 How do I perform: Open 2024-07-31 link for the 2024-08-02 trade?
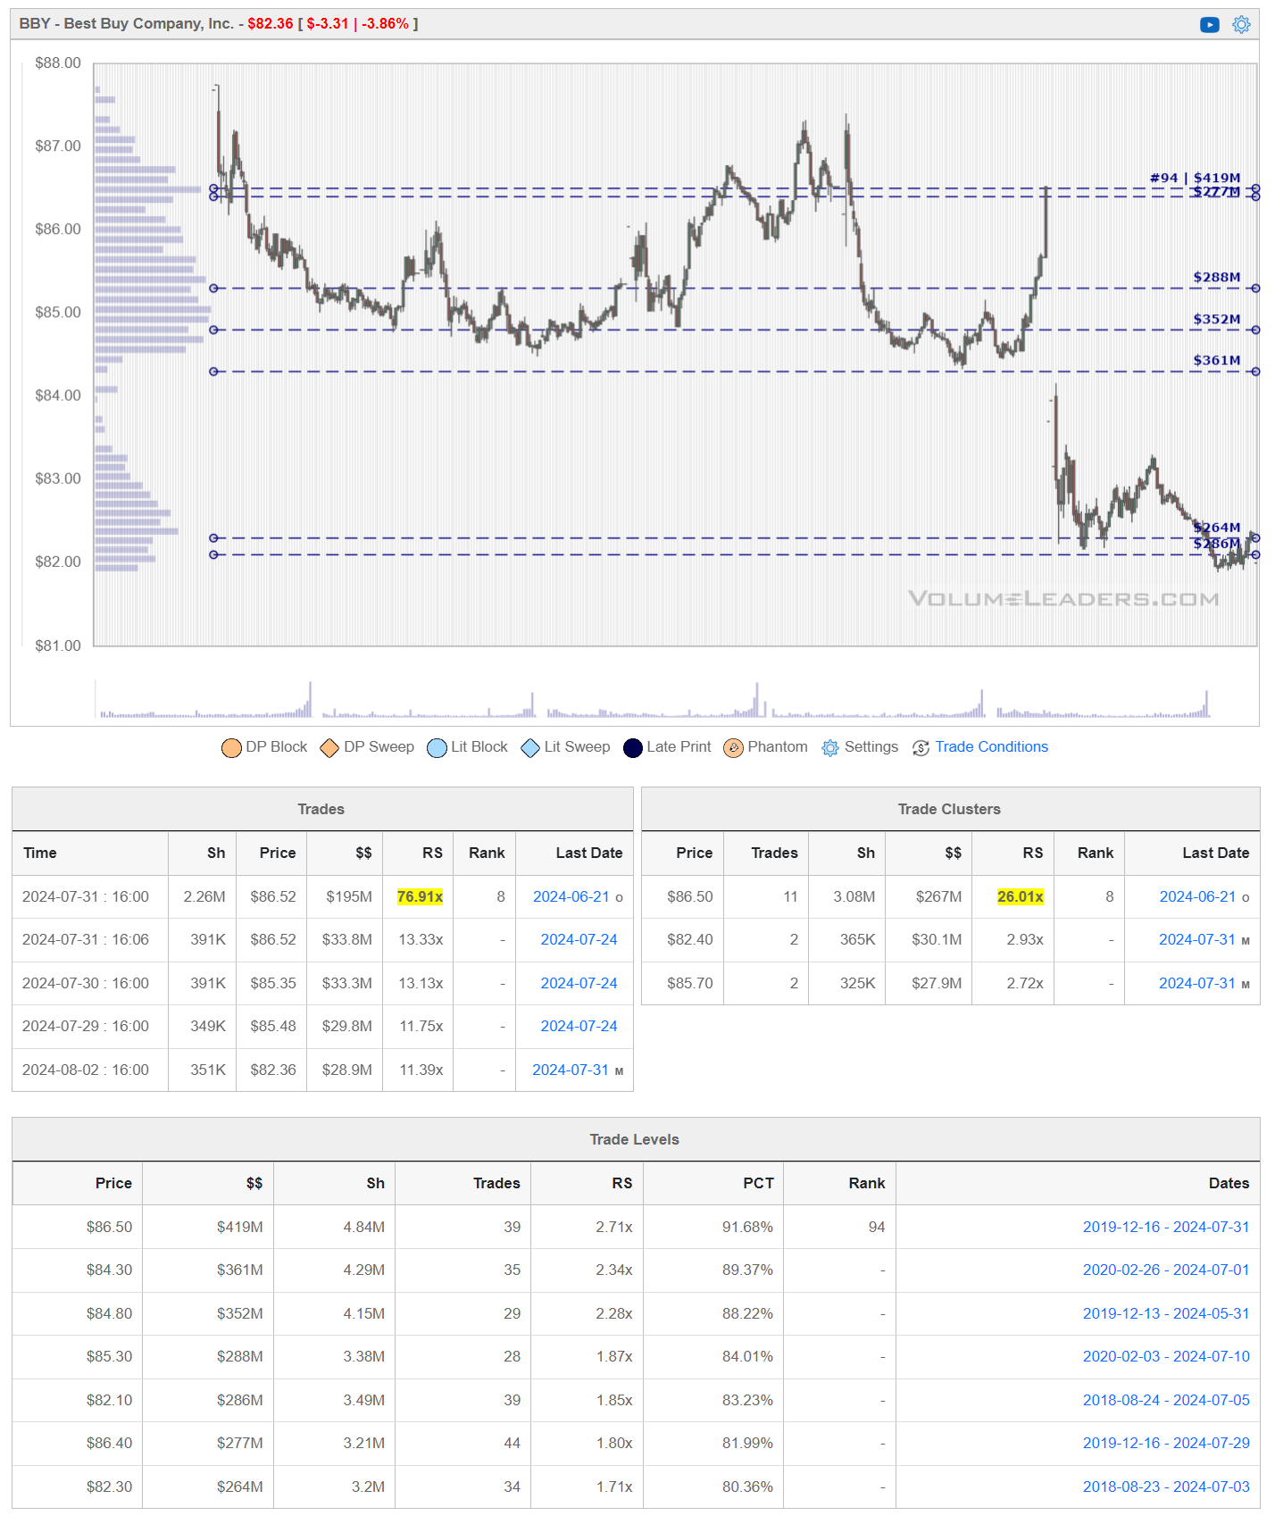(571, 1070)
